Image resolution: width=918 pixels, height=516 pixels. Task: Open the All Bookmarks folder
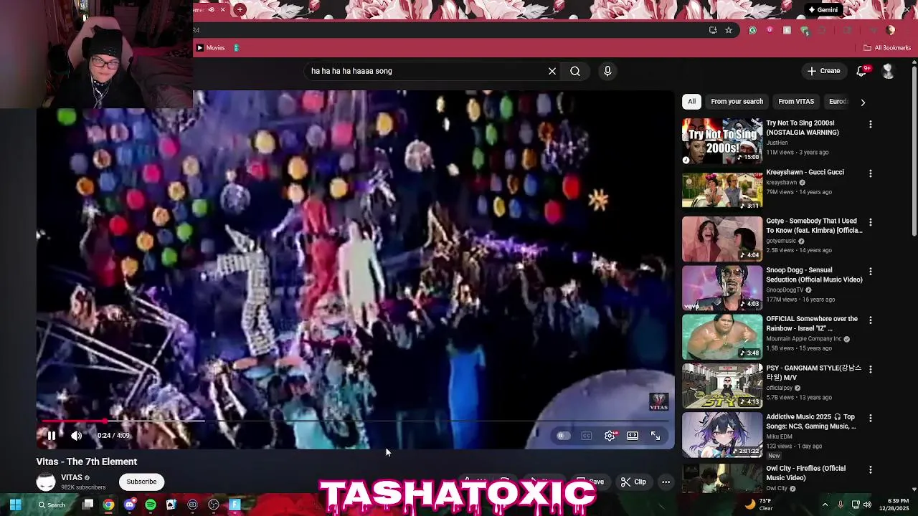click(x=887, y=48)
